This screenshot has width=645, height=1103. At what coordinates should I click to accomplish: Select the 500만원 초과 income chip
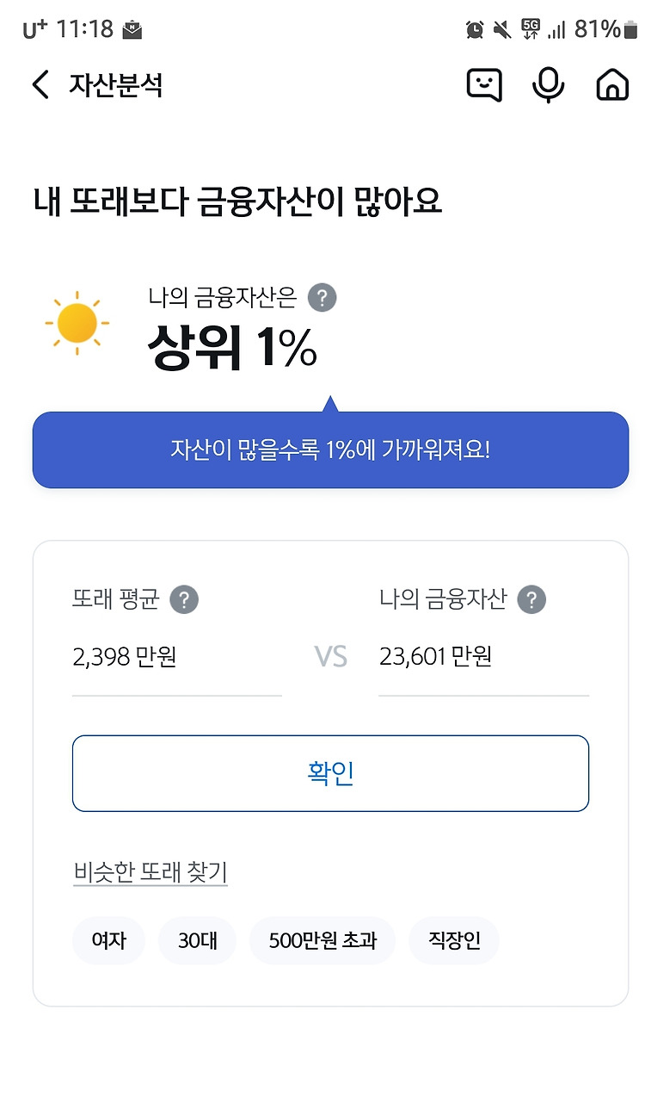tap(322, 940)
